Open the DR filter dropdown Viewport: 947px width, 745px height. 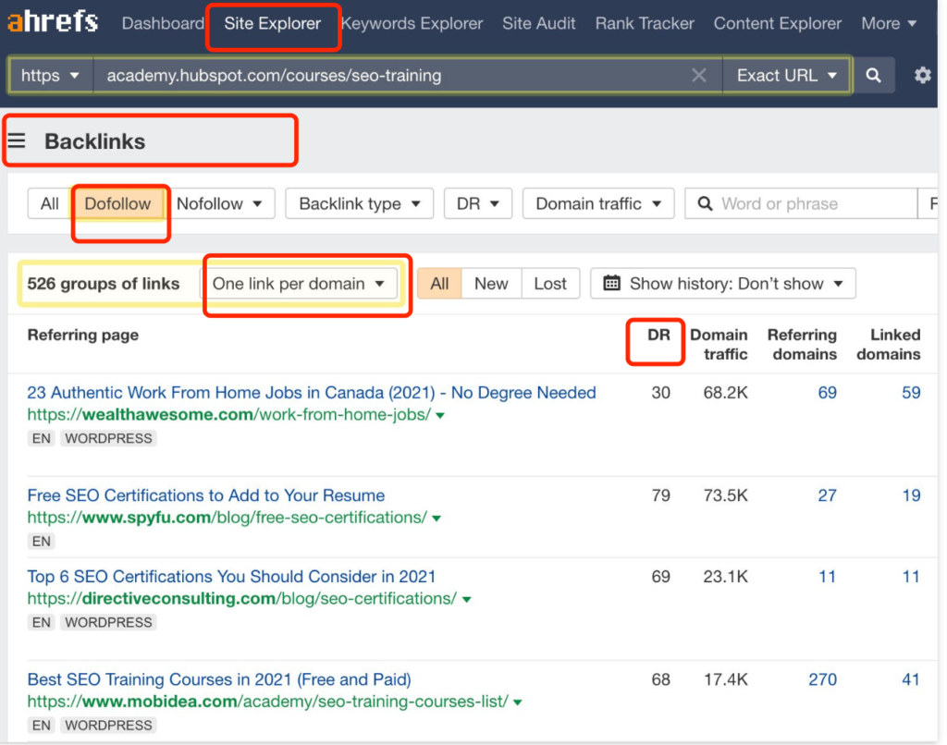(x=478, y=203)
